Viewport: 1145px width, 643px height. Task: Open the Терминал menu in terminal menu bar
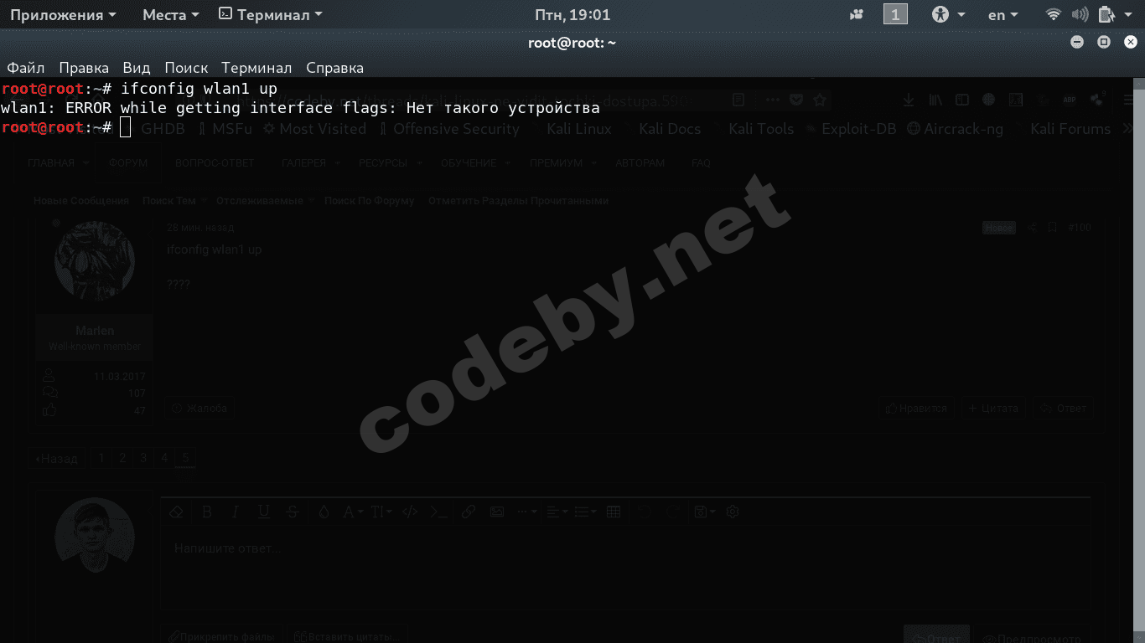click(256, 68)
